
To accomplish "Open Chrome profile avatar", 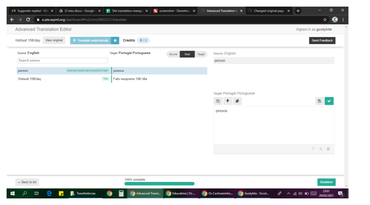I will point(335,19).
